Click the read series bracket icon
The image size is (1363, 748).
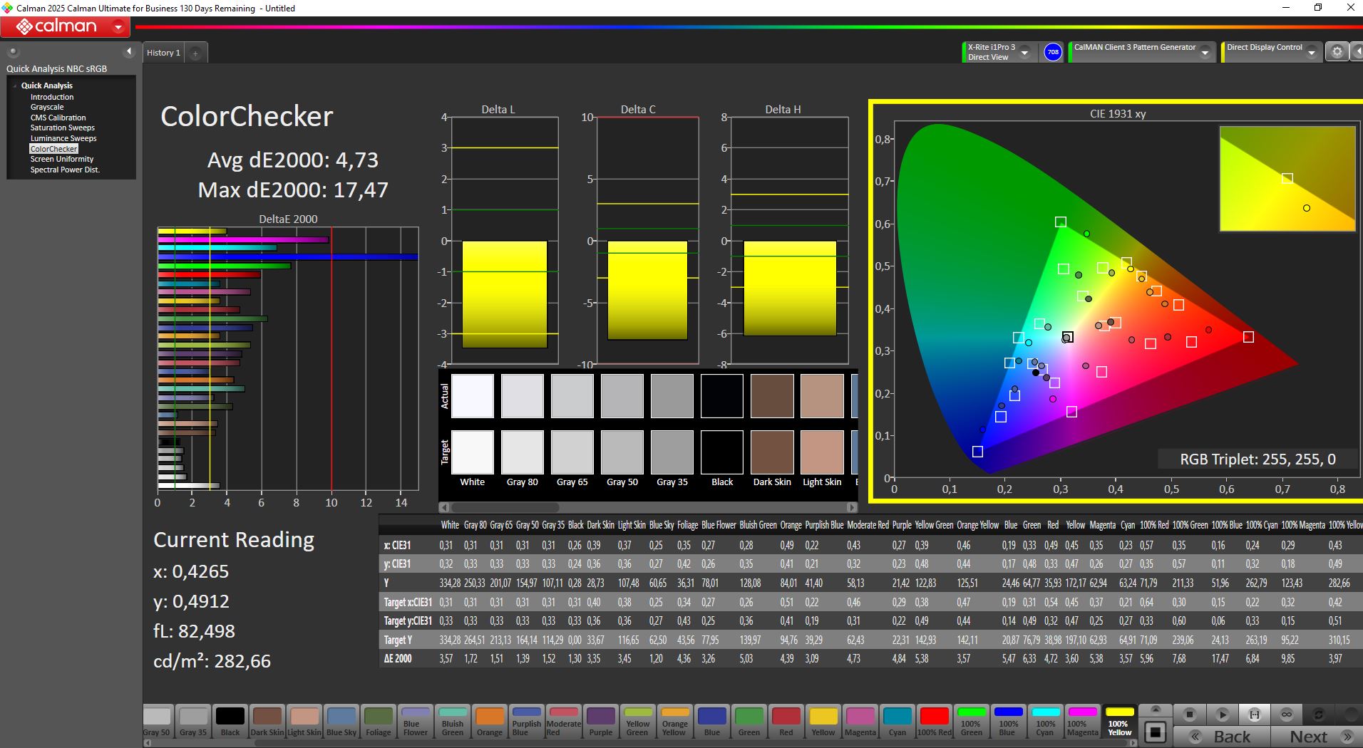[1254, 714]
